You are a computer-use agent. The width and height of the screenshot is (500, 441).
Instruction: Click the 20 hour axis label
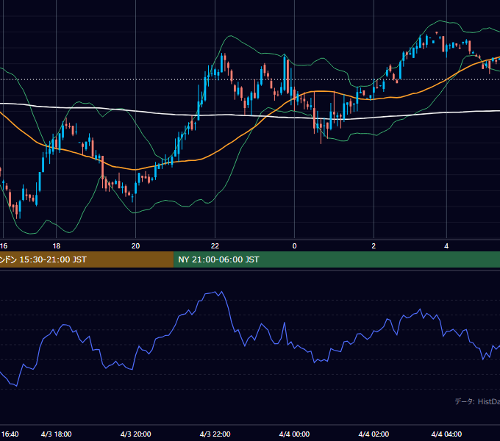[x=135, y=246]
